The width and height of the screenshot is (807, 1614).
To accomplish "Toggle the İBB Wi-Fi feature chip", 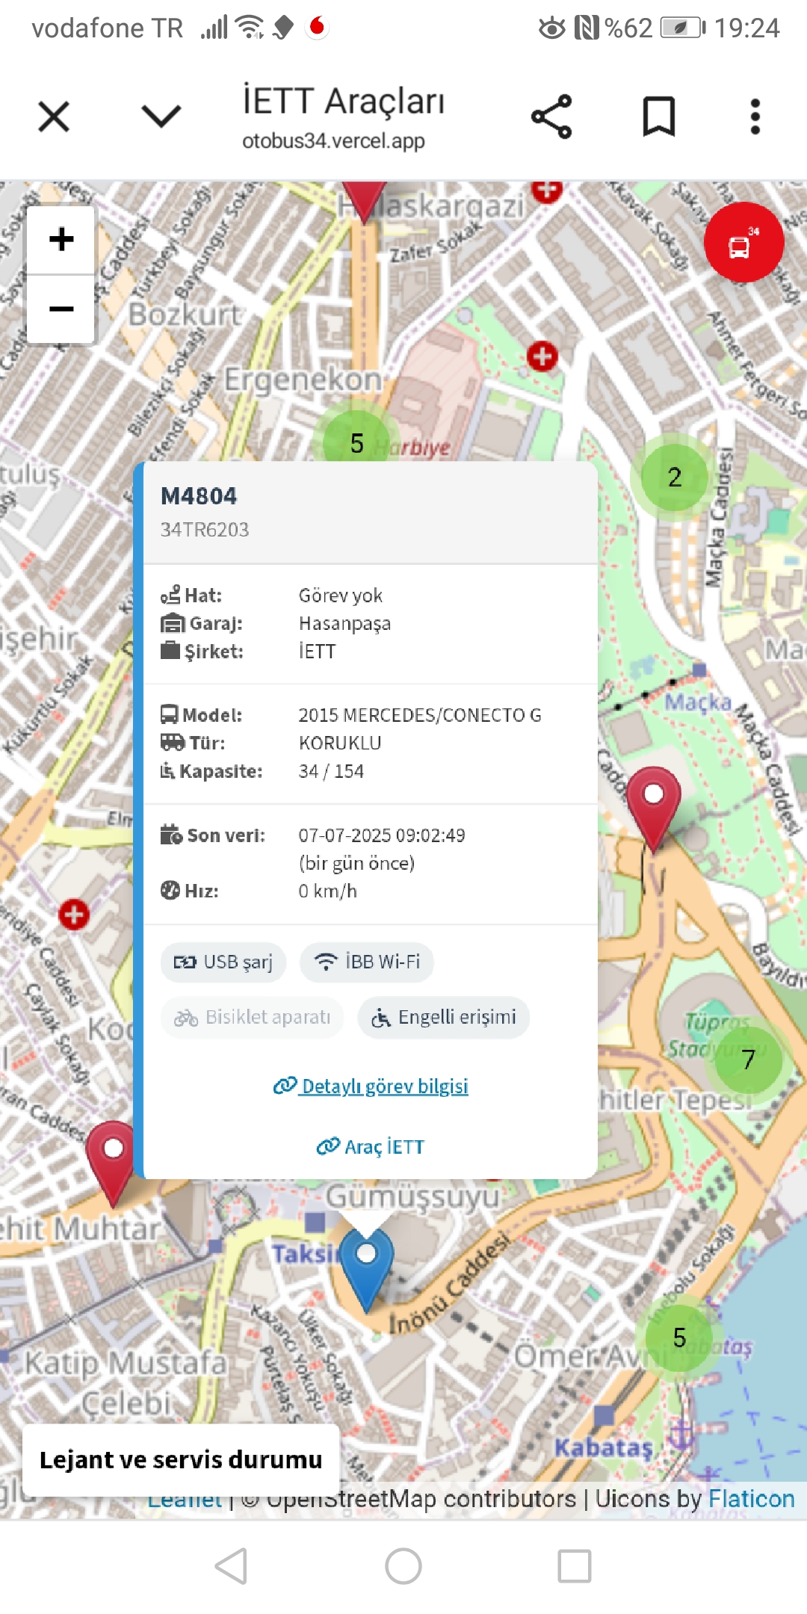I will click(367, 962).
